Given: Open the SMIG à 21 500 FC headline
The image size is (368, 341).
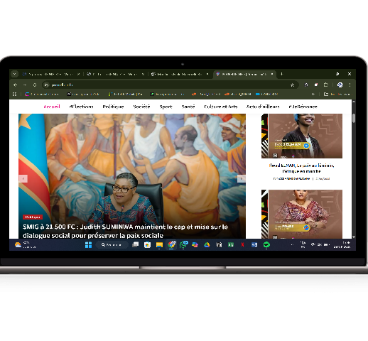Looking at the screenshot, I should pyautogui.click(x=125, y=231).
